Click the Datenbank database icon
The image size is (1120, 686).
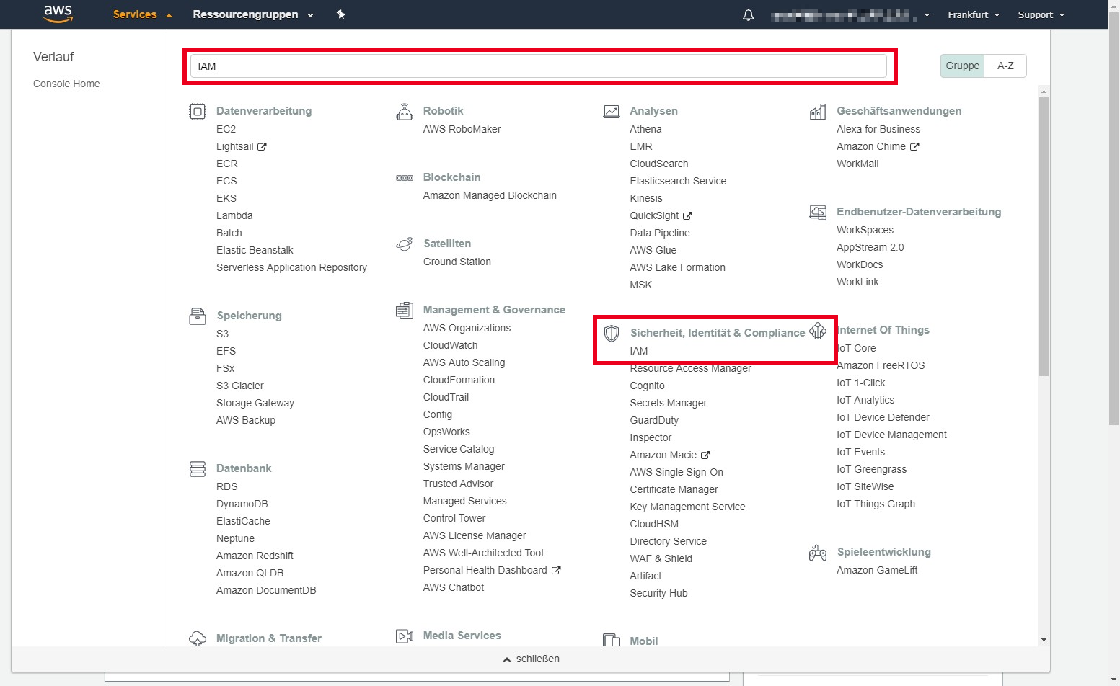point(198,469)
